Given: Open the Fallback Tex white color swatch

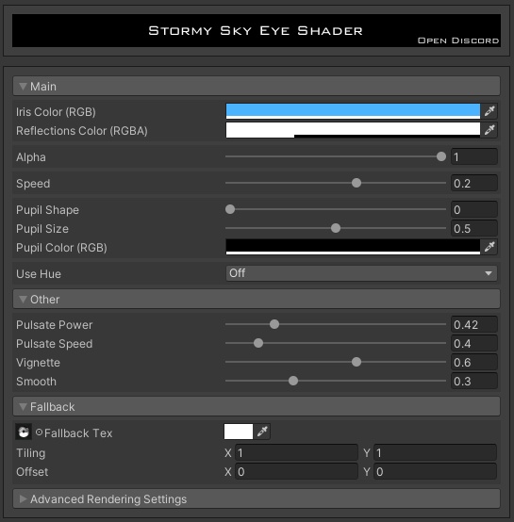Looking at the screenshot, I should (x=239, y=432).
